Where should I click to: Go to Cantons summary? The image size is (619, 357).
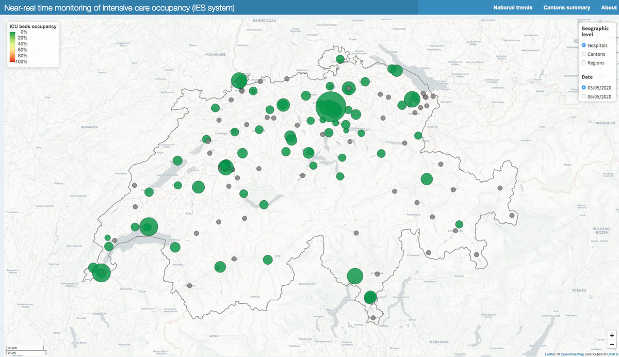pos(566,8)
